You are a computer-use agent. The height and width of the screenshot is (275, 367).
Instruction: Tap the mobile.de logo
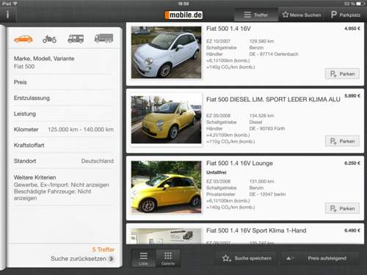(x=183, y=15)
